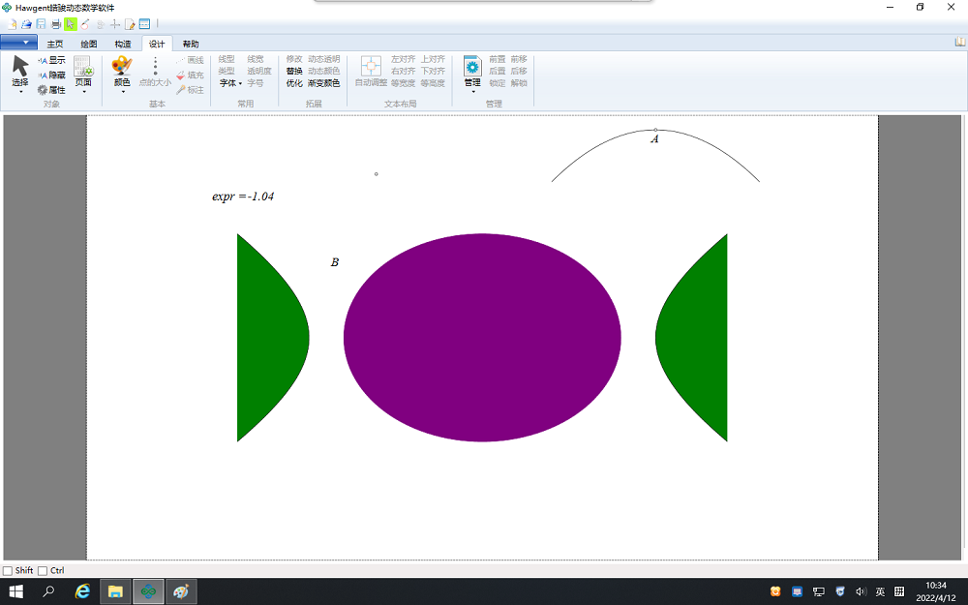Expand the dropdown arrow under 管理
968x605 pixels.
pyautogui.click(x=472, y=93)
